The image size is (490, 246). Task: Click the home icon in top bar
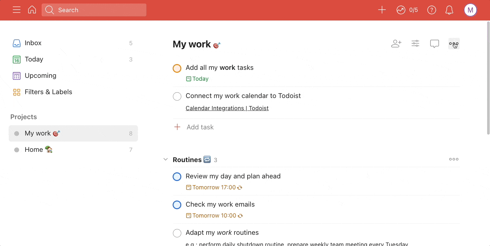[32, 10]
